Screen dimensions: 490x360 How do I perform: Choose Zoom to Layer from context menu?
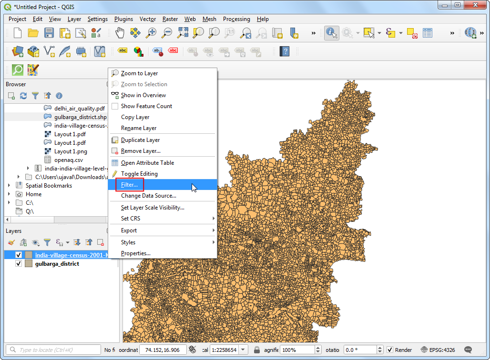click(163, 73)
